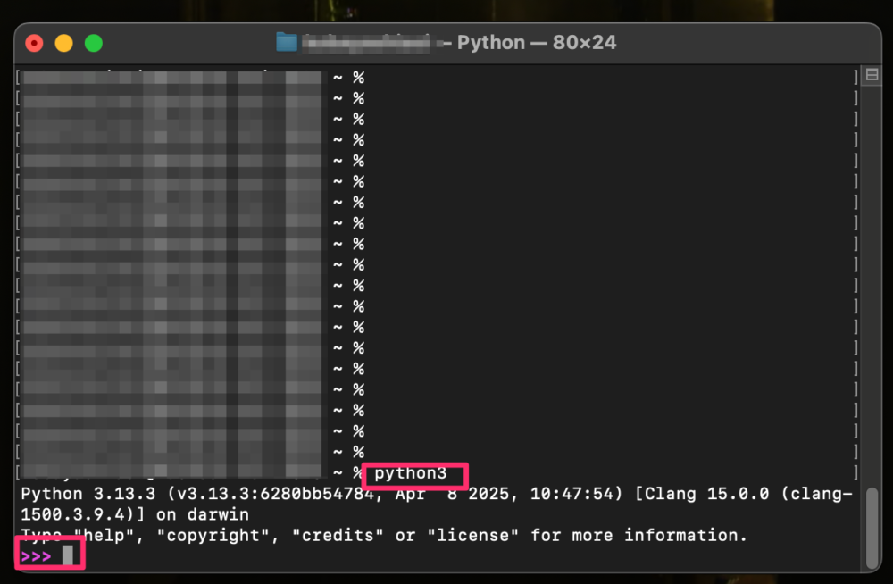Click the ~ % prompt directly above python3

click(349, 452)
